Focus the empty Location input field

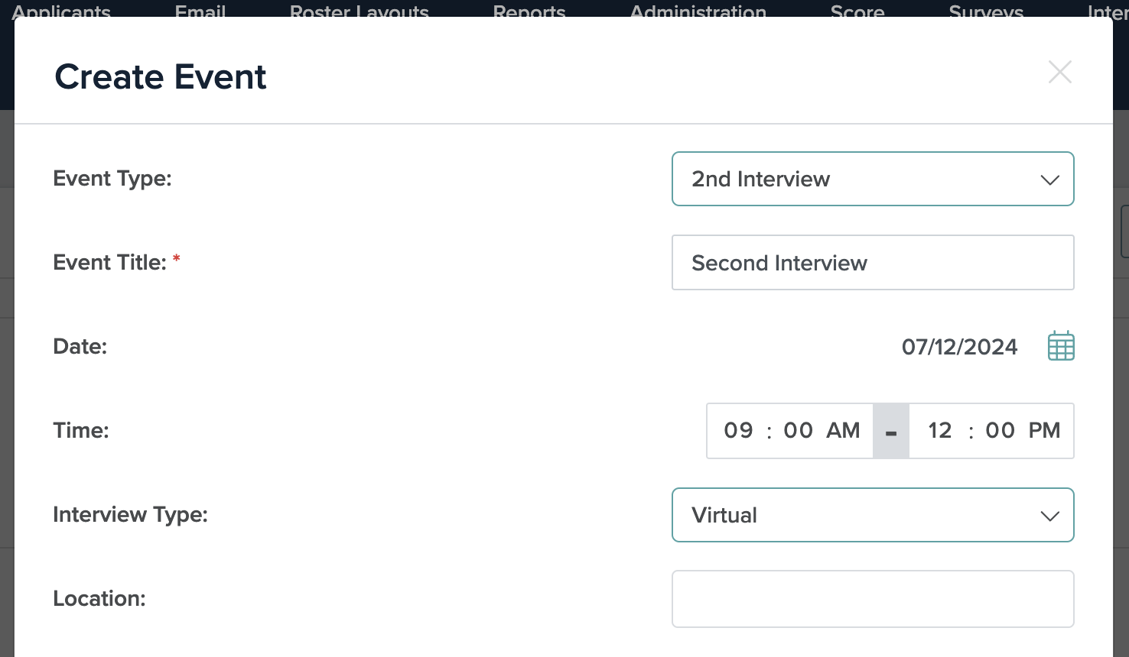pos(872,599)
